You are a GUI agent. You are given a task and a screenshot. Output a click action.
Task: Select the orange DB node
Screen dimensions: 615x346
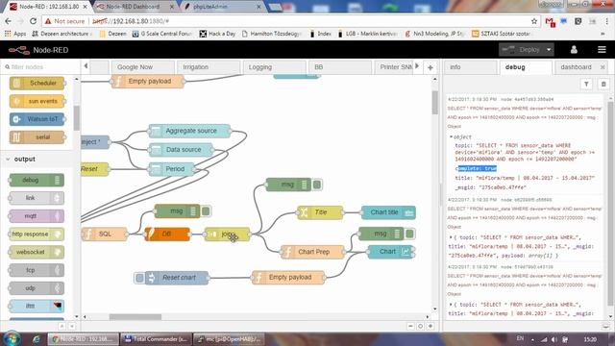tap(167, 235)
